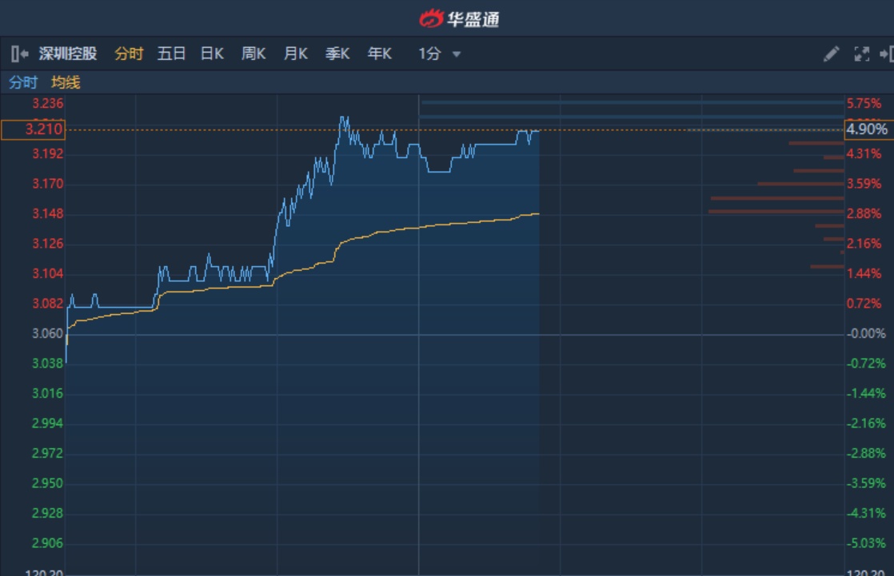Select the 1分 interval option
The width and height of the screenshot is (894, 576).
coord(429,54)
